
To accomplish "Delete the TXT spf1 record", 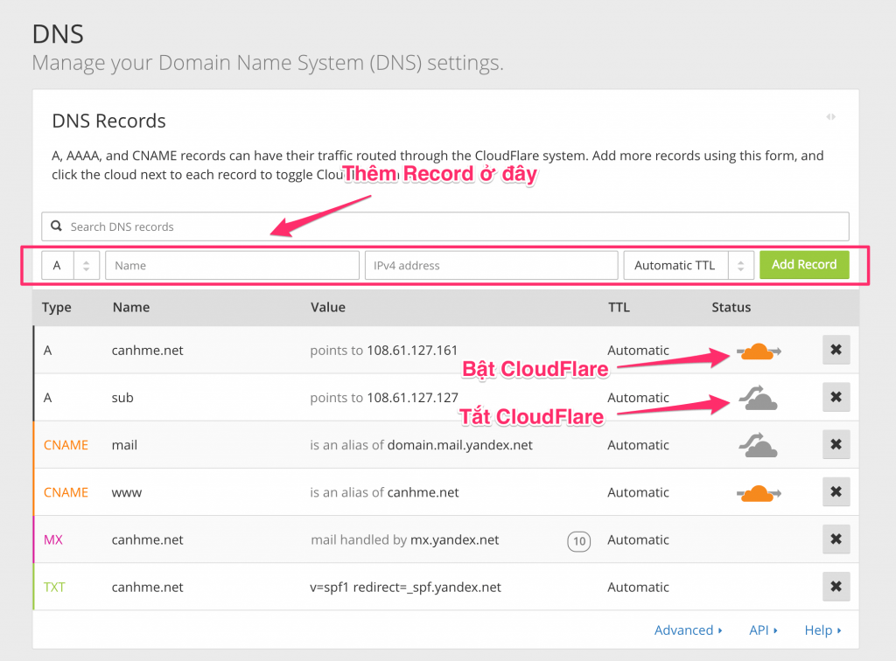I will click(836, 587).
